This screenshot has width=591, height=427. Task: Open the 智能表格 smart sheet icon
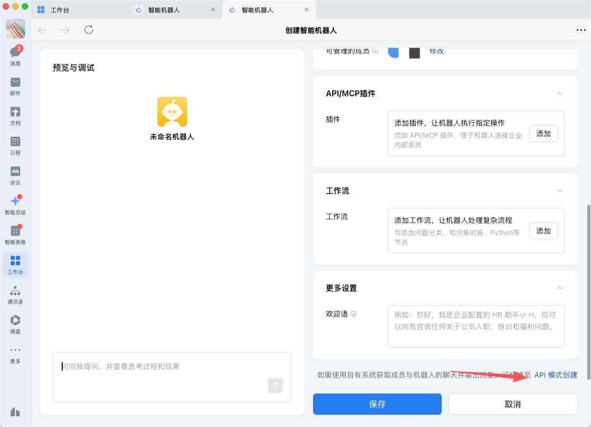(15, 231)
